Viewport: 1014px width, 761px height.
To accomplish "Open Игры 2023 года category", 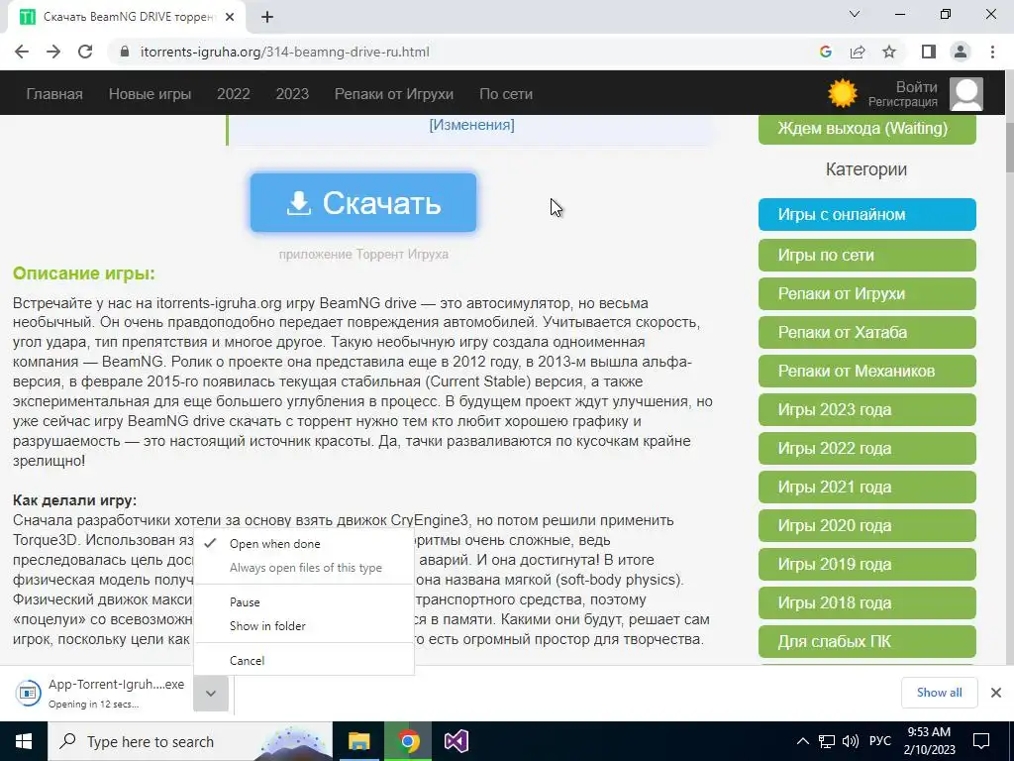I will coord(867,409).
